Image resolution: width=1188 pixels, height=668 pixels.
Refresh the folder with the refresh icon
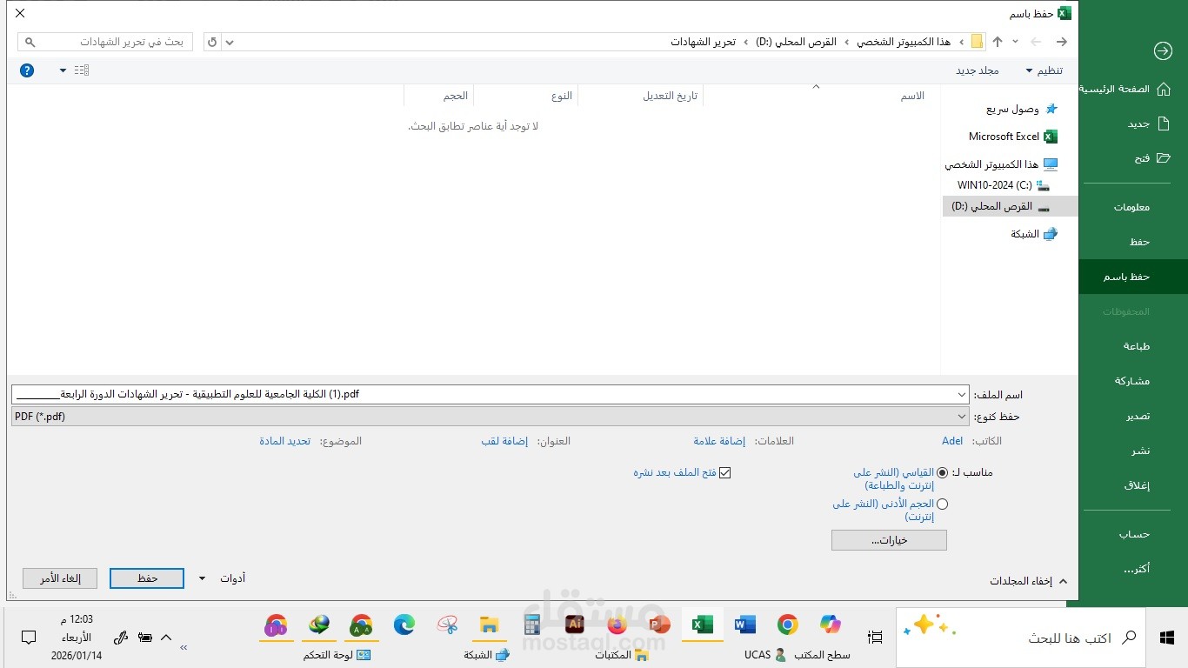212,42
